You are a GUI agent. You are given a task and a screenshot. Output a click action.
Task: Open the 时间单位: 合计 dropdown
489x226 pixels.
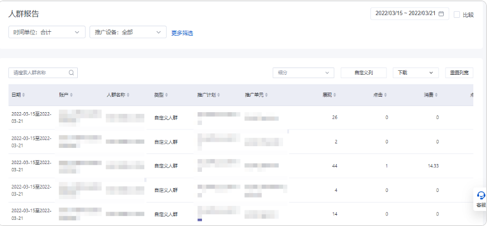pos(47,32)
